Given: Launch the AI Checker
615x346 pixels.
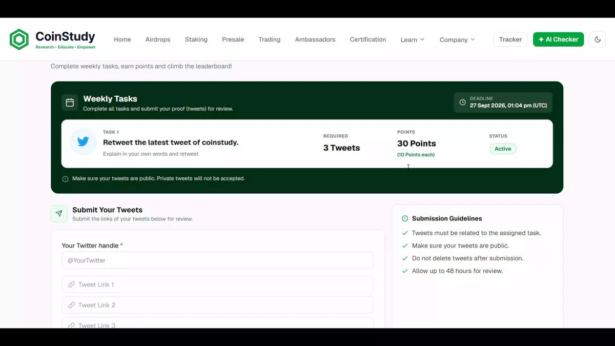Looking at the screenshot, I should (x=558, y=39).
